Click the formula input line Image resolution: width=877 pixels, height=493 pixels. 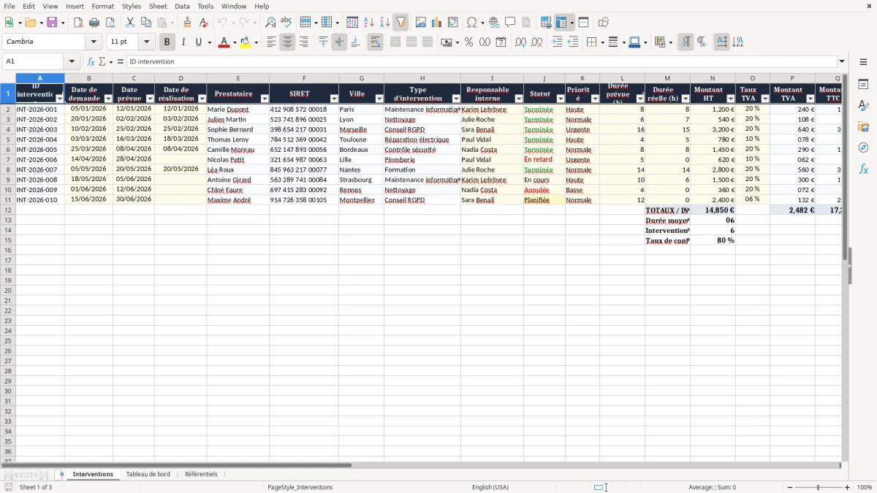click(x=482, y=62)
